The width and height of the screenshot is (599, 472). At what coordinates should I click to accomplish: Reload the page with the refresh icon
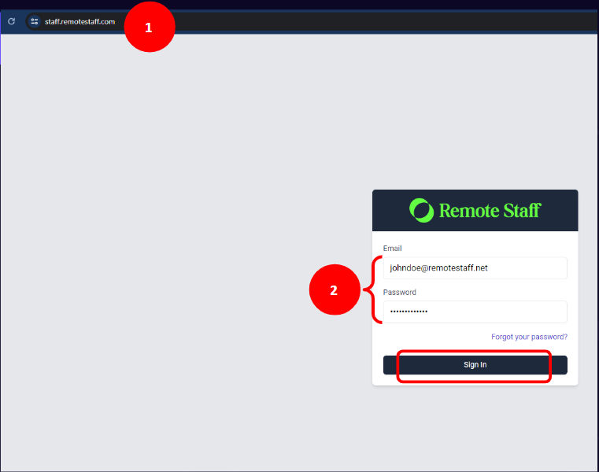[12, 21]
